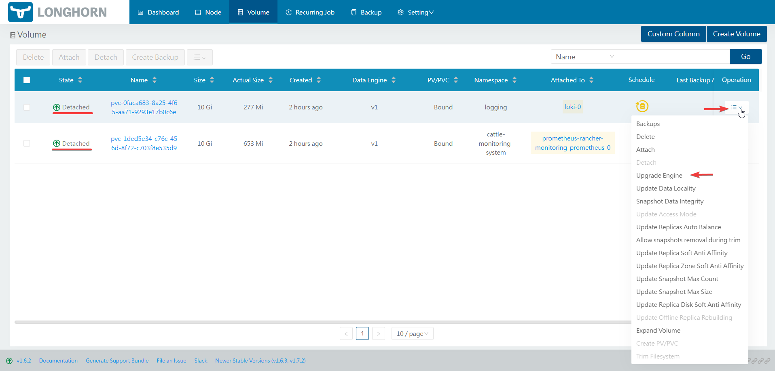
Task: Go to next page arrow
Action: pos(378,333)
